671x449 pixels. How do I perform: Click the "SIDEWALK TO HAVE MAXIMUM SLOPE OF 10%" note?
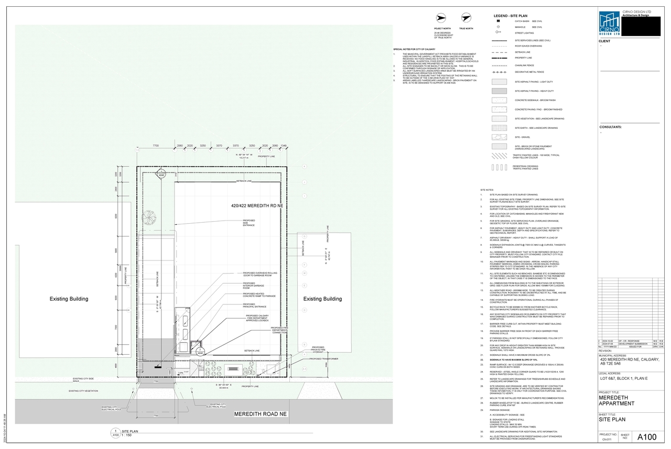[514, 361]
